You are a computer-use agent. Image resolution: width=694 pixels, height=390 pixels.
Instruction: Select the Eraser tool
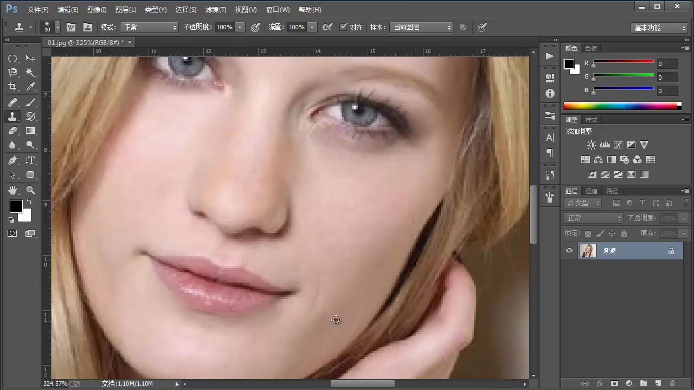(12, 131)
